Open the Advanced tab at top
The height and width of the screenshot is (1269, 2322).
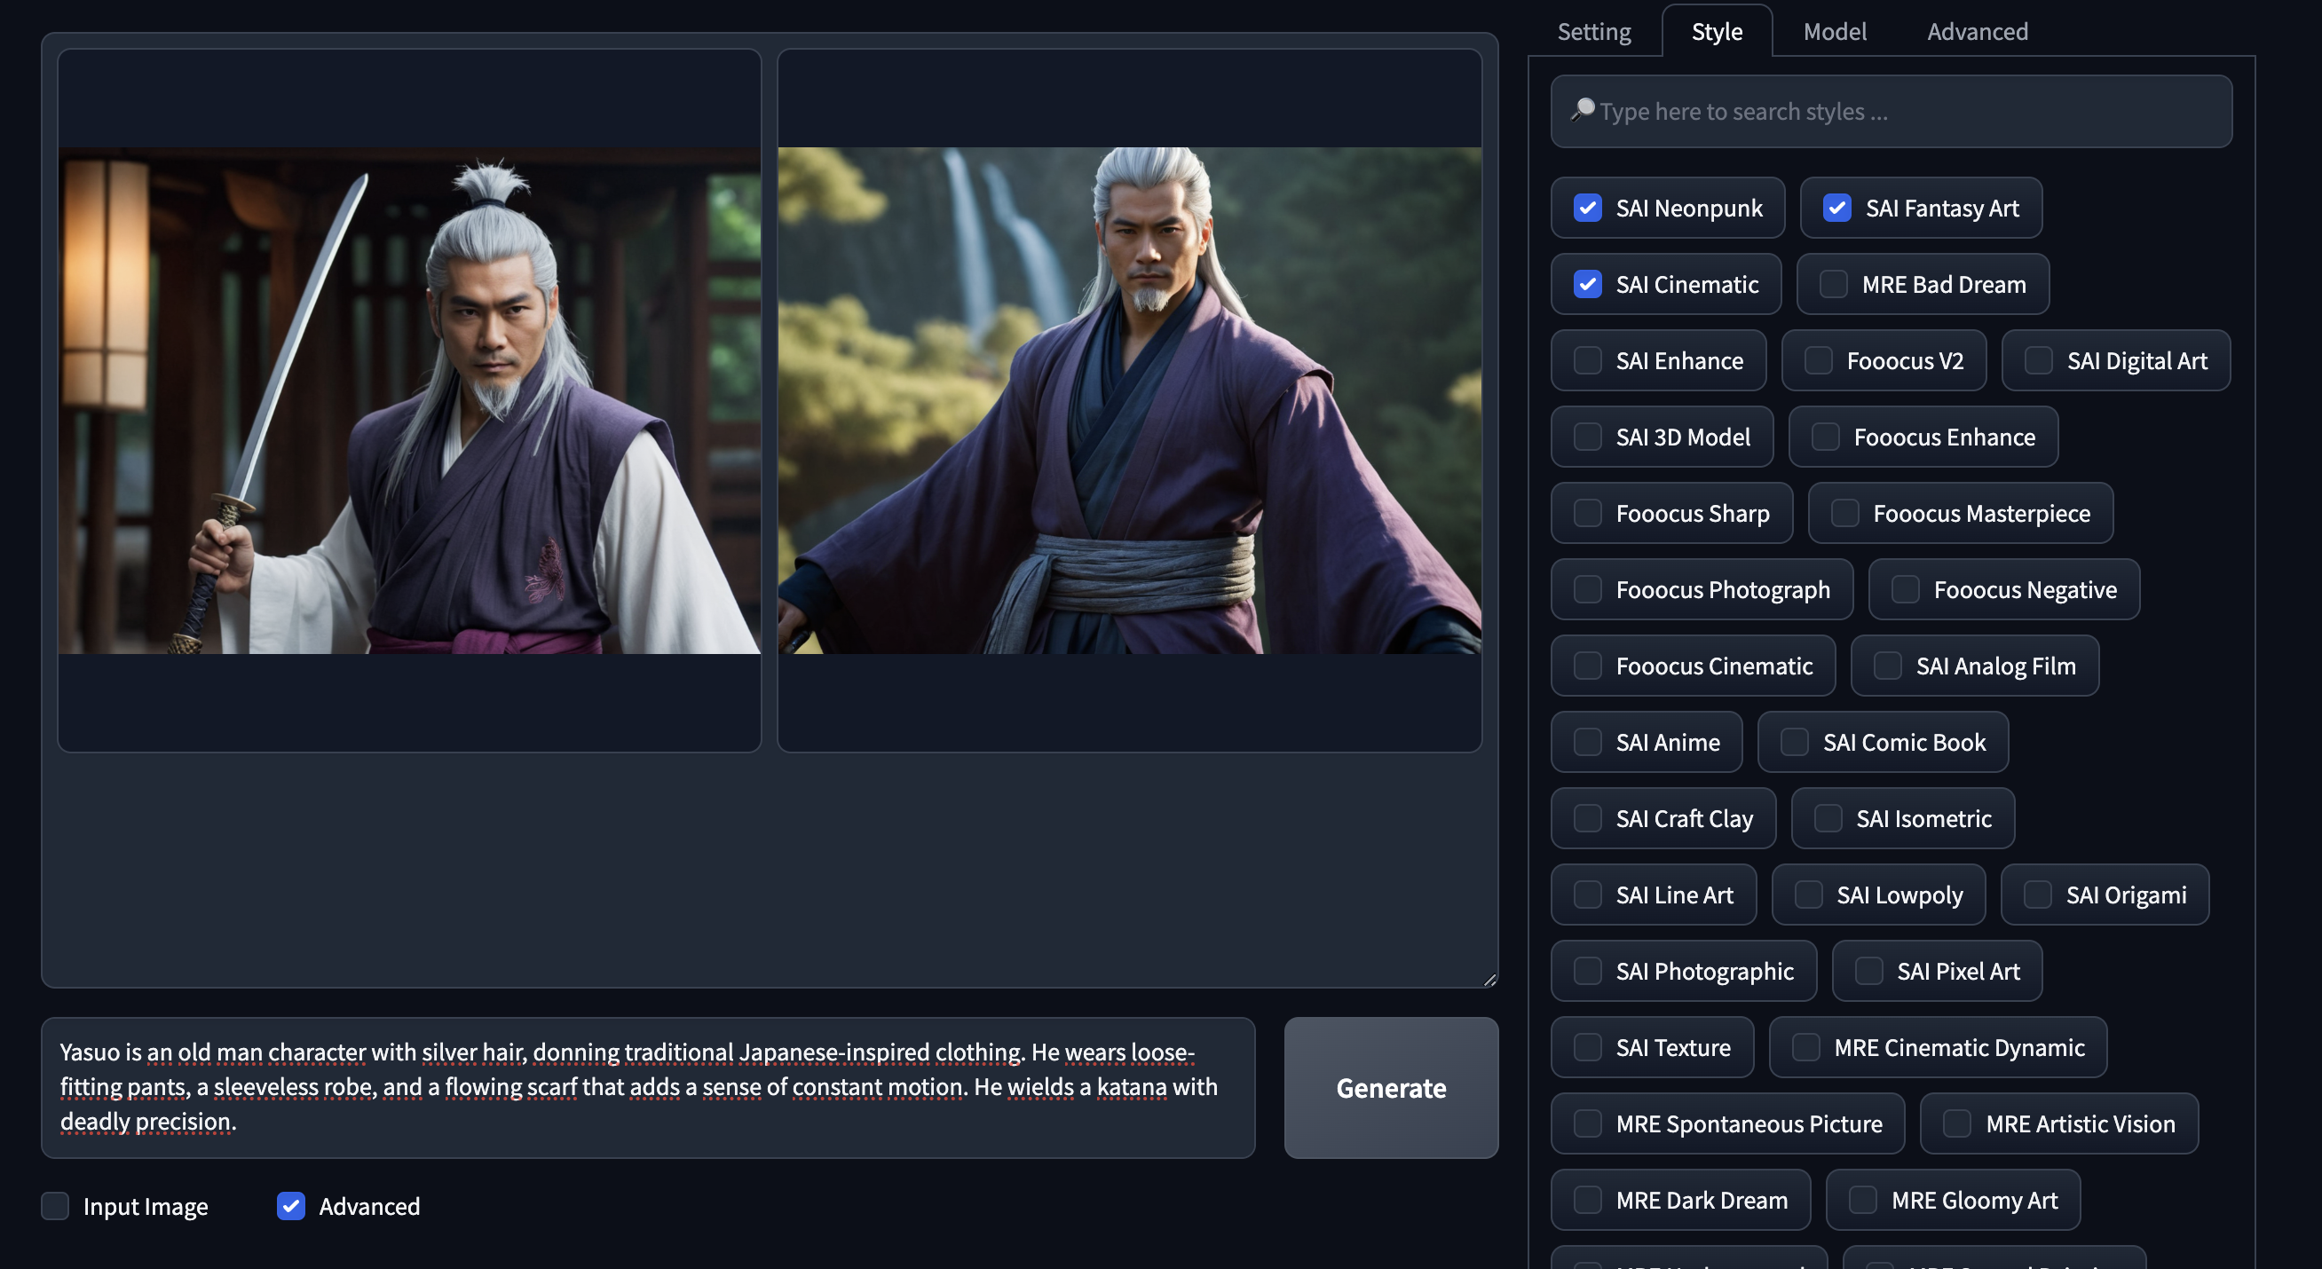(x=1977, y=32)
